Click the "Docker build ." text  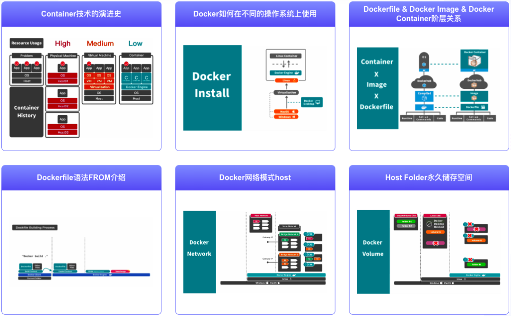point(35,256)
